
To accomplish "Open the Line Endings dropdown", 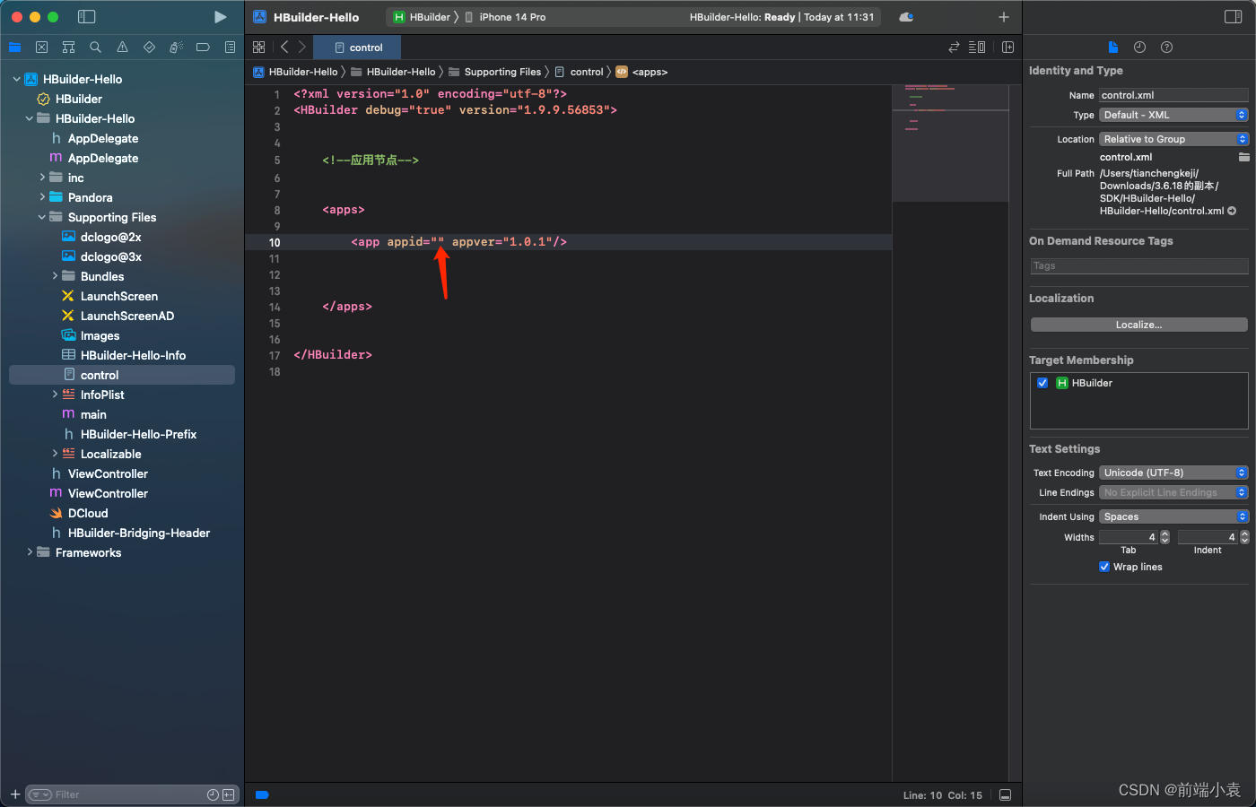I will click(x=1173, y=492).
